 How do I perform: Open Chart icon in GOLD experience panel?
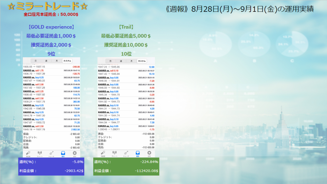point(40,153)
